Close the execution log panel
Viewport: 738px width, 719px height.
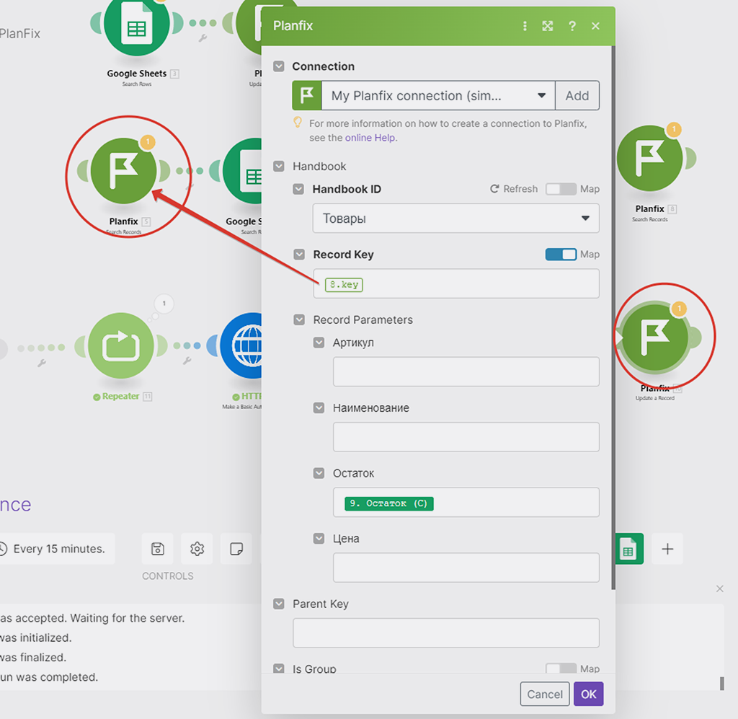pos(720,588)
